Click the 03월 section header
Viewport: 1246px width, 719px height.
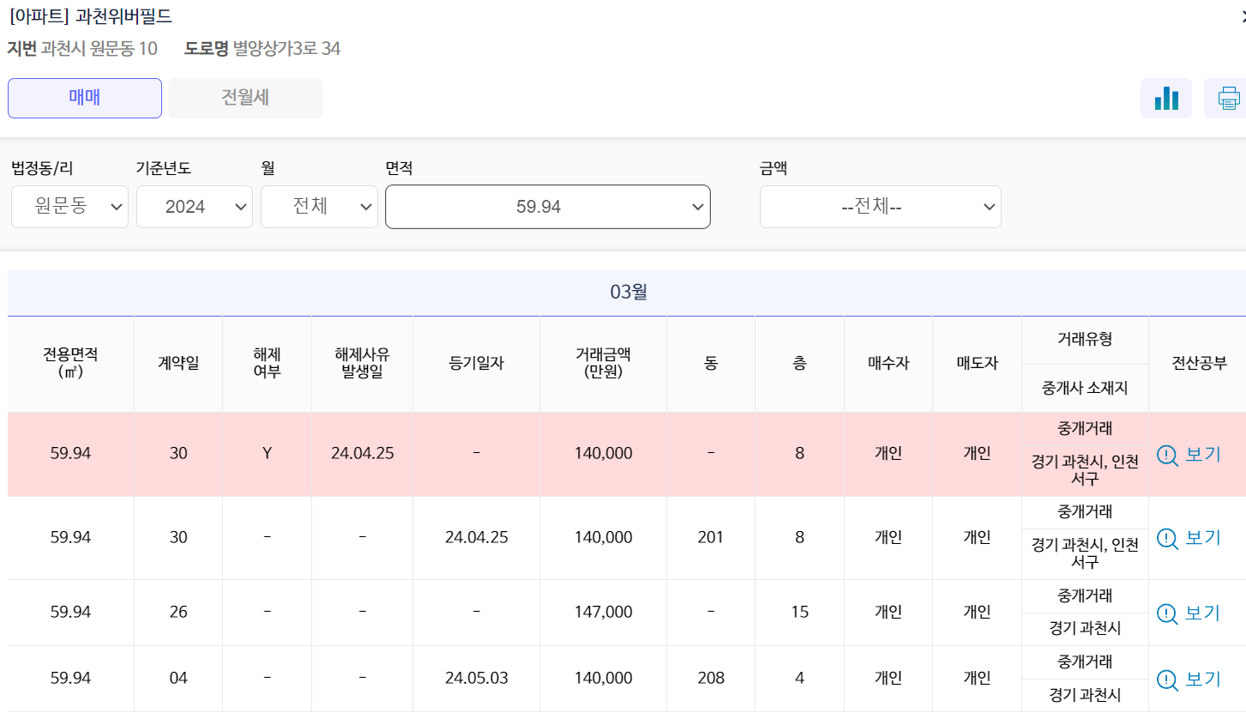627,293
